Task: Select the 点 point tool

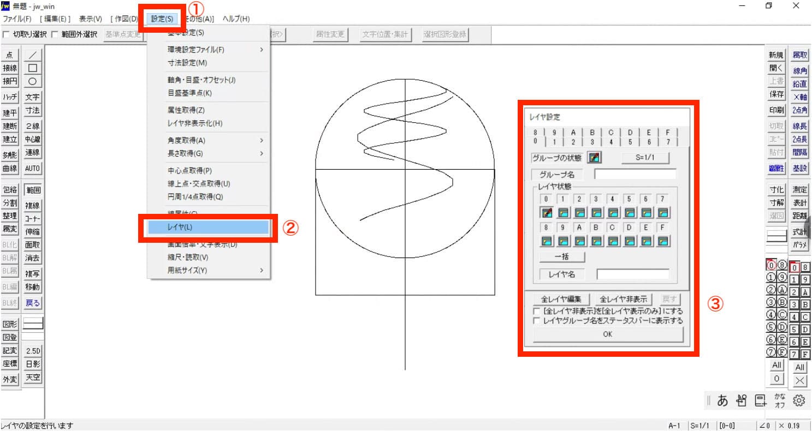Action: pos(10,55)
